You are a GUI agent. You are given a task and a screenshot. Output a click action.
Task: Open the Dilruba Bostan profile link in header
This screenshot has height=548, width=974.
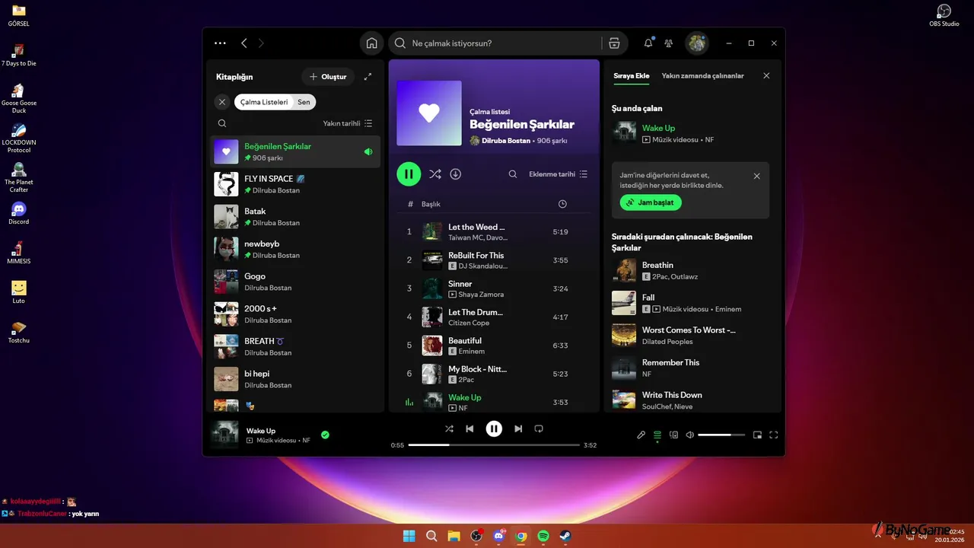point(505,141)
